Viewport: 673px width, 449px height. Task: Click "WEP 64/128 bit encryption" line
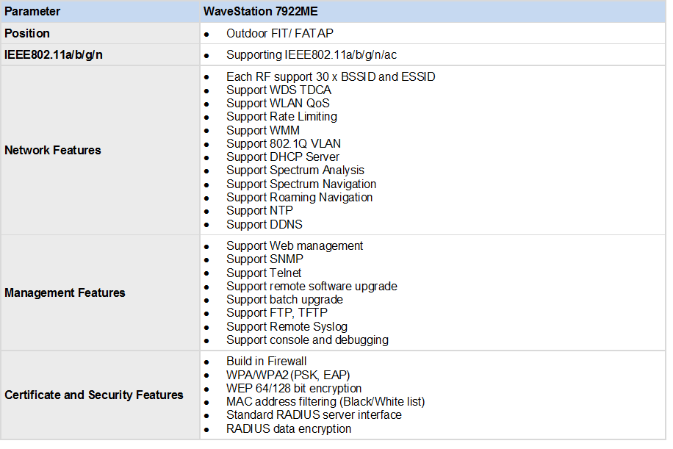point(294,389)
